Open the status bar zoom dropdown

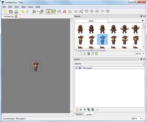136,119
